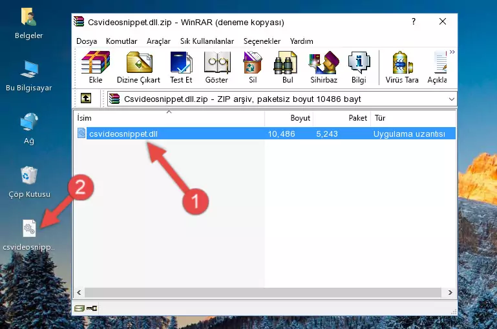Click the key password icon in status bar
Image resolution: width=497 pixels, height=329 pixels.
[92, 308]
